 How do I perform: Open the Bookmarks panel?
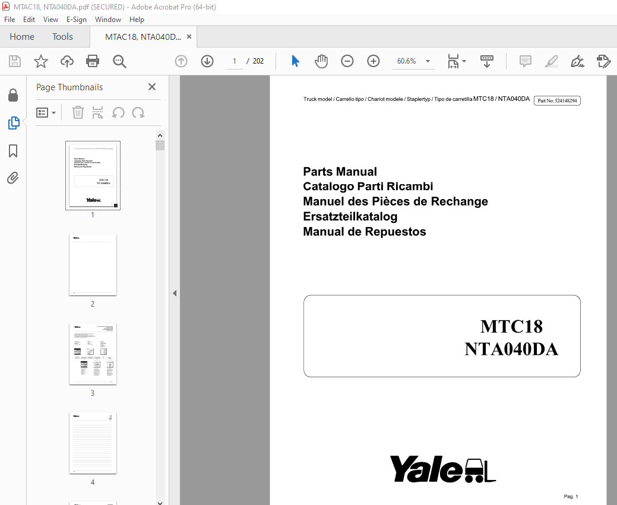point(13,151)
